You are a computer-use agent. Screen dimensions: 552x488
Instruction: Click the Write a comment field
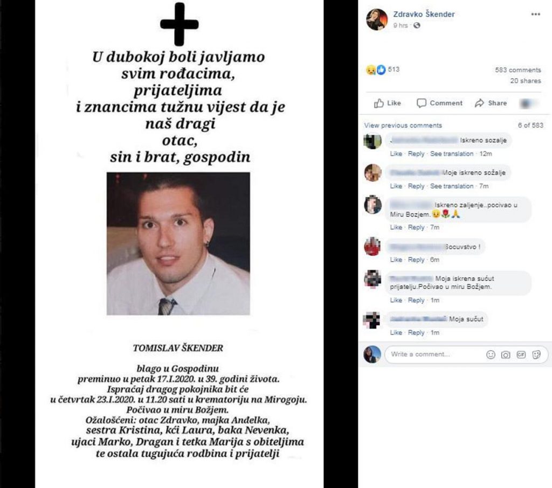click(x=435, y=354)
